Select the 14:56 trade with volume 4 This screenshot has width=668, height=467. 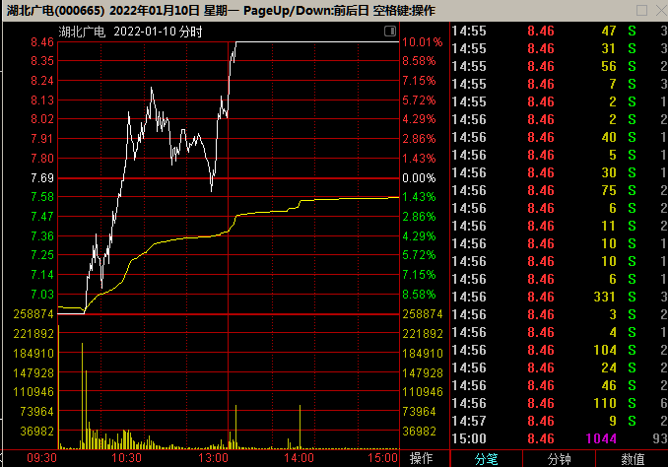pos(559,332)
